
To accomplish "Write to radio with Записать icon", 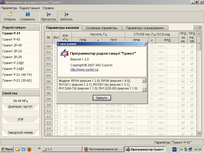I will [x=66, y=14].
